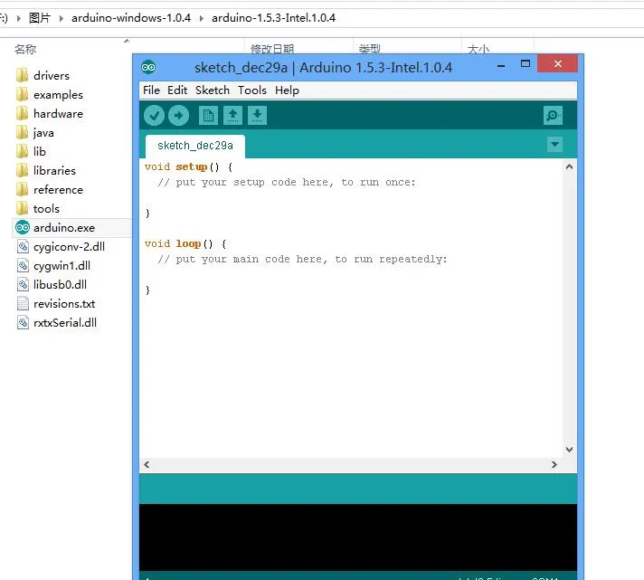The image size is (644, 580).
Task: Open the File menu
Action: [151, 90]
